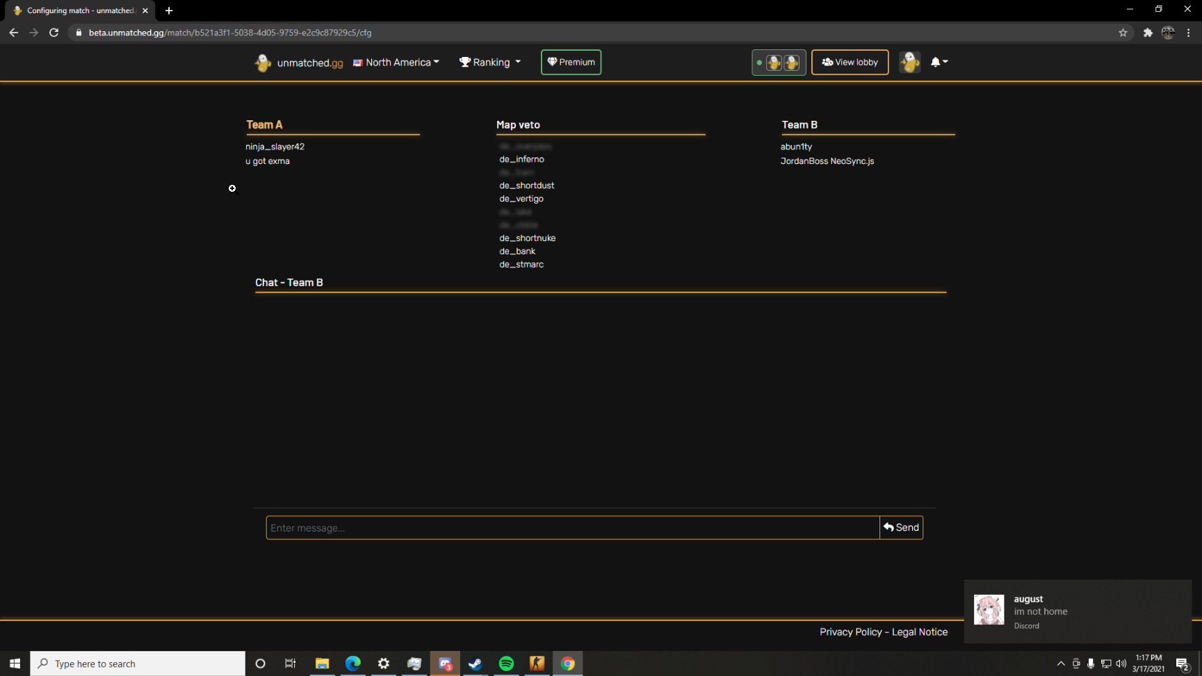
Task: Veto the de_stmarc map
Action: [521, 265]
